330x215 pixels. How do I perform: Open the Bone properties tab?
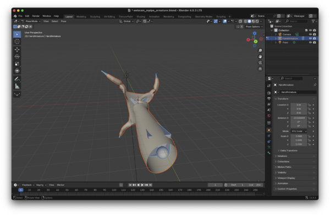tap(269, 153)
